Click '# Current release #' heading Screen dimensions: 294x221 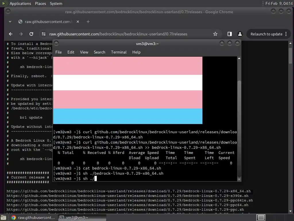[x=28, y=177]
